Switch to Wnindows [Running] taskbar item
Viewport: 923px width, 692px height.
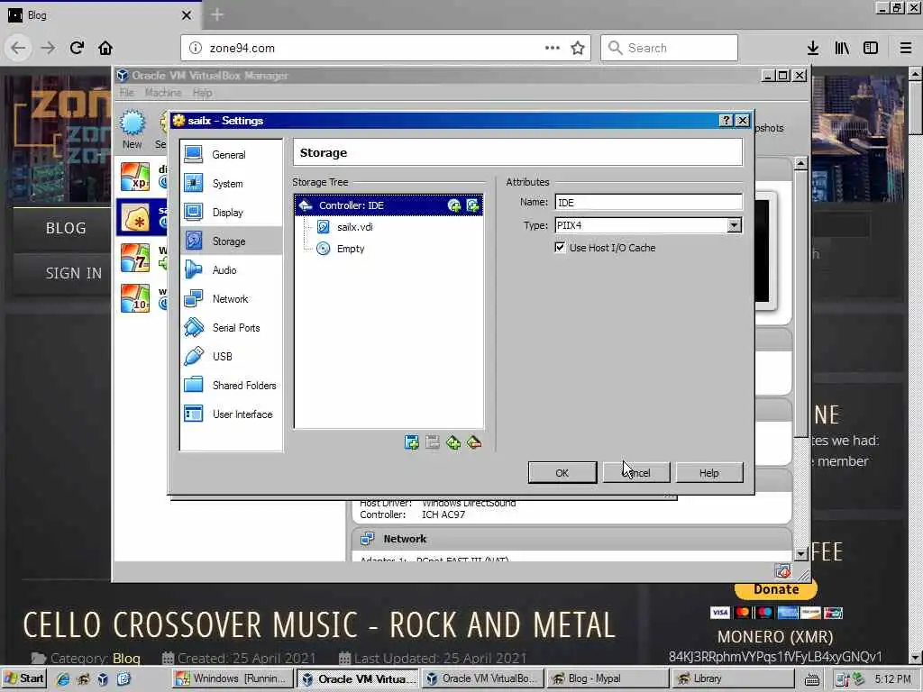point(233,678)
